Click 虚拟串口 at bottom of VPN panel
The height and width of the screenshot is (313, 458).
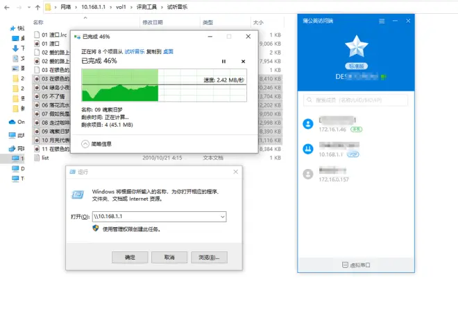click(x=356, y=265)
